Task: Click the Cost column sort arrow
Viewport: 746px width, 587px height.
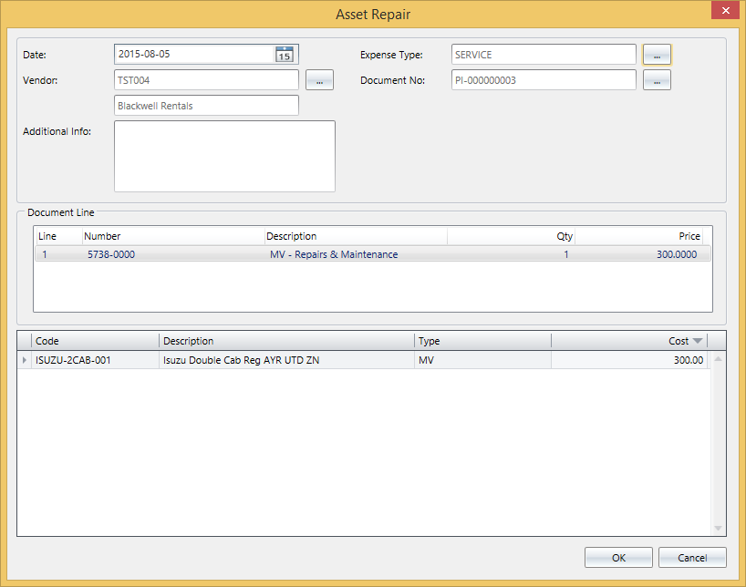Action: (x=698, y=341)
